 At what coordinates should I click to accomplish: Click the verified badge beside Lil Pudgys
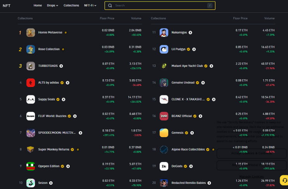[188, 49]
